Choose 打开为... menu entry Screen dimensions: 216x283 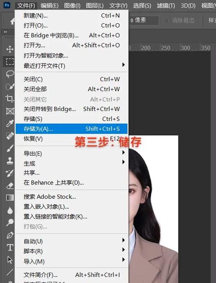point(72,45)
